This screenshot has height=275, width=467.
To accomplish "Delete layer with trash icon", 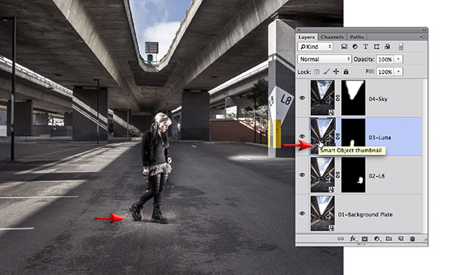I will coord(413,239).
